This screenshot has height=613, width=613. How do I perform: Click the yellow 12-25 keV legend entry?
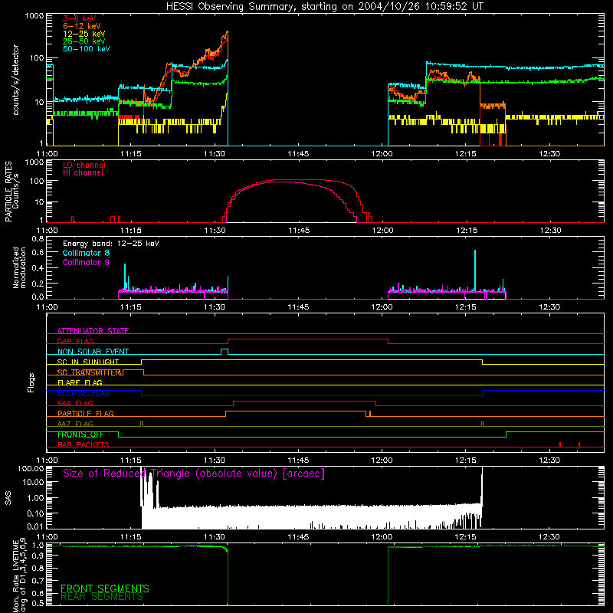(x=84, y=34)
